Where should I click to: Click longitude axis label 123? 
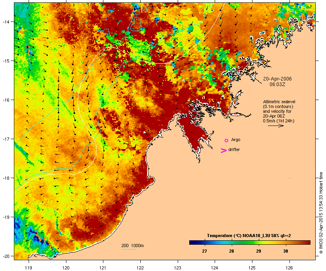[178, 268]
